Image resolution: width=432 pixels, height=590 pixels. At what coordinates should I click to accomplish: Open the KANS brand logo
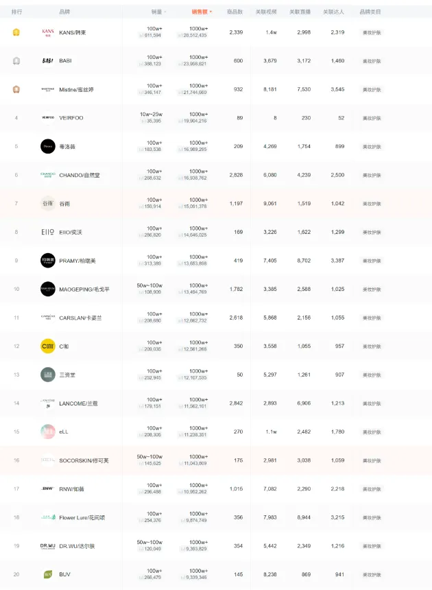[48, 32]
